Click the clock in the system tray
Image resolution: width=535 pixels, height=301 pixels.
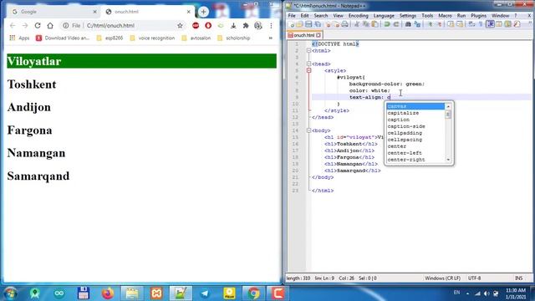point(516,293)
